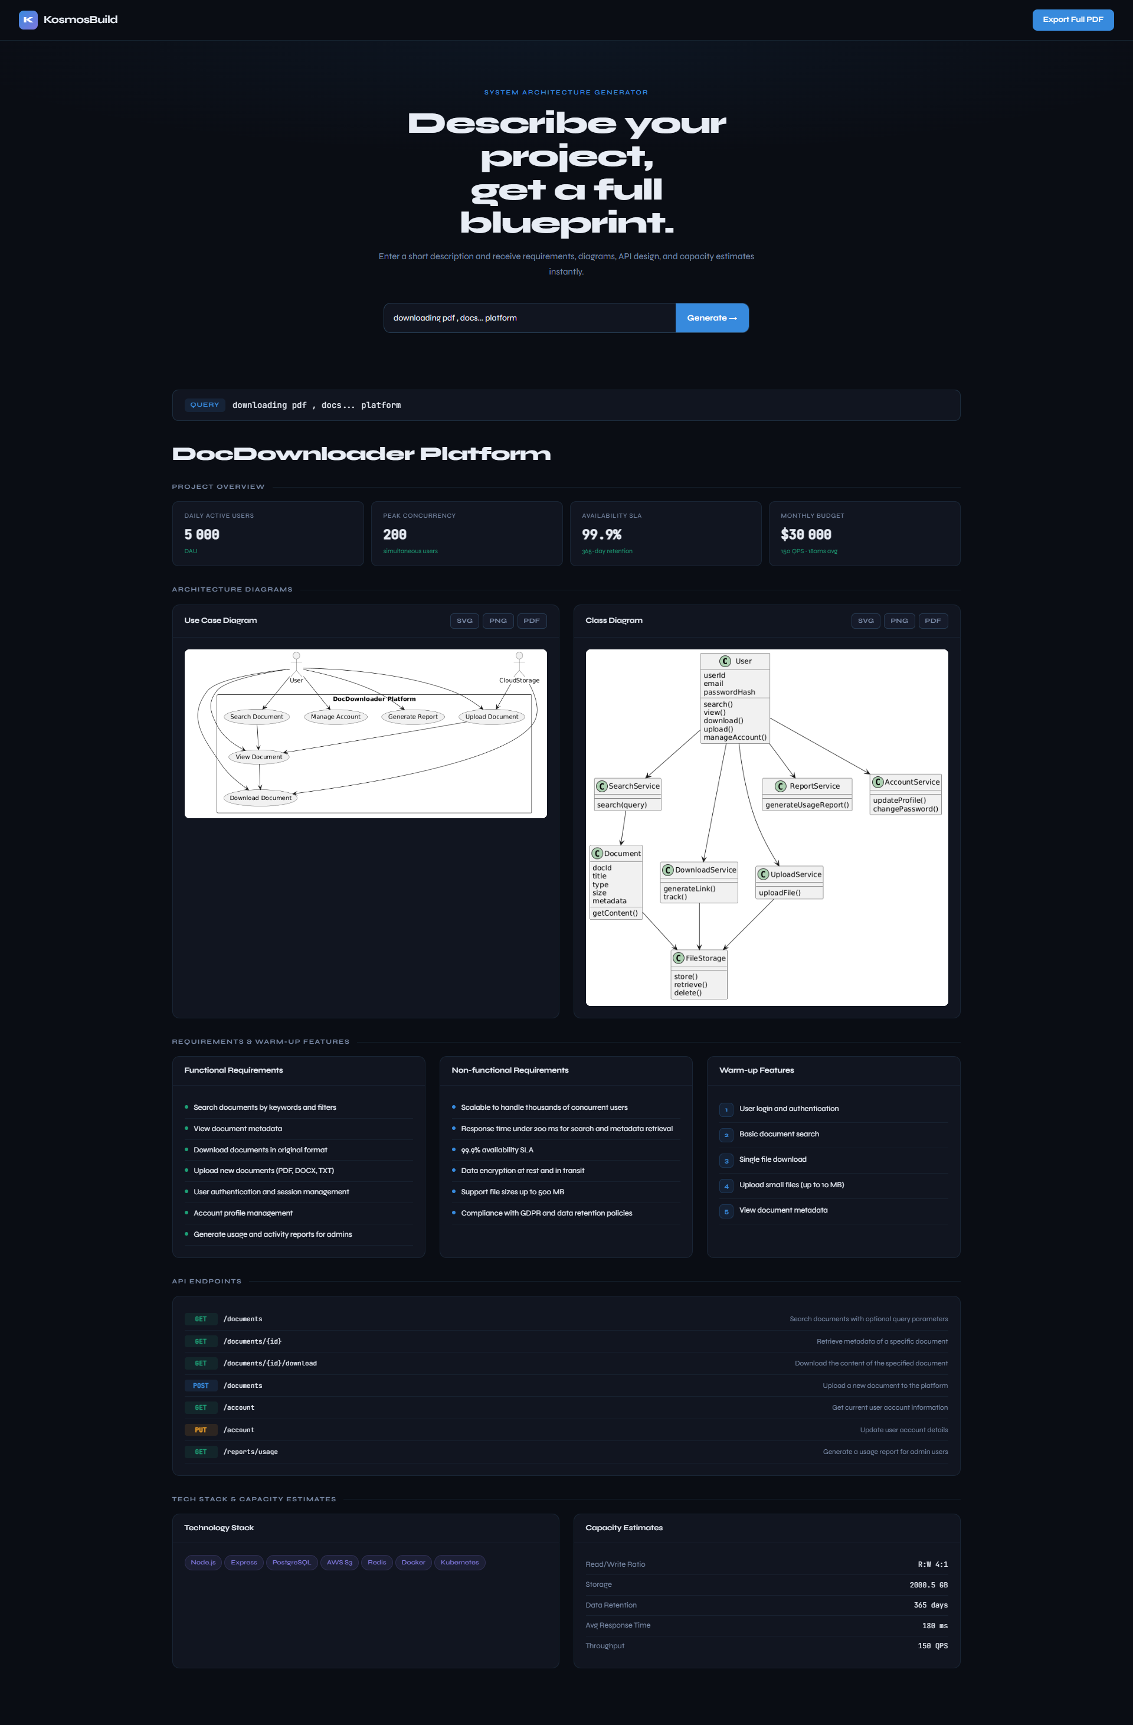Screen dimensions: 1133x1725
Task: Click the Node.js tech tag
Action: [x=203, y=1562]
